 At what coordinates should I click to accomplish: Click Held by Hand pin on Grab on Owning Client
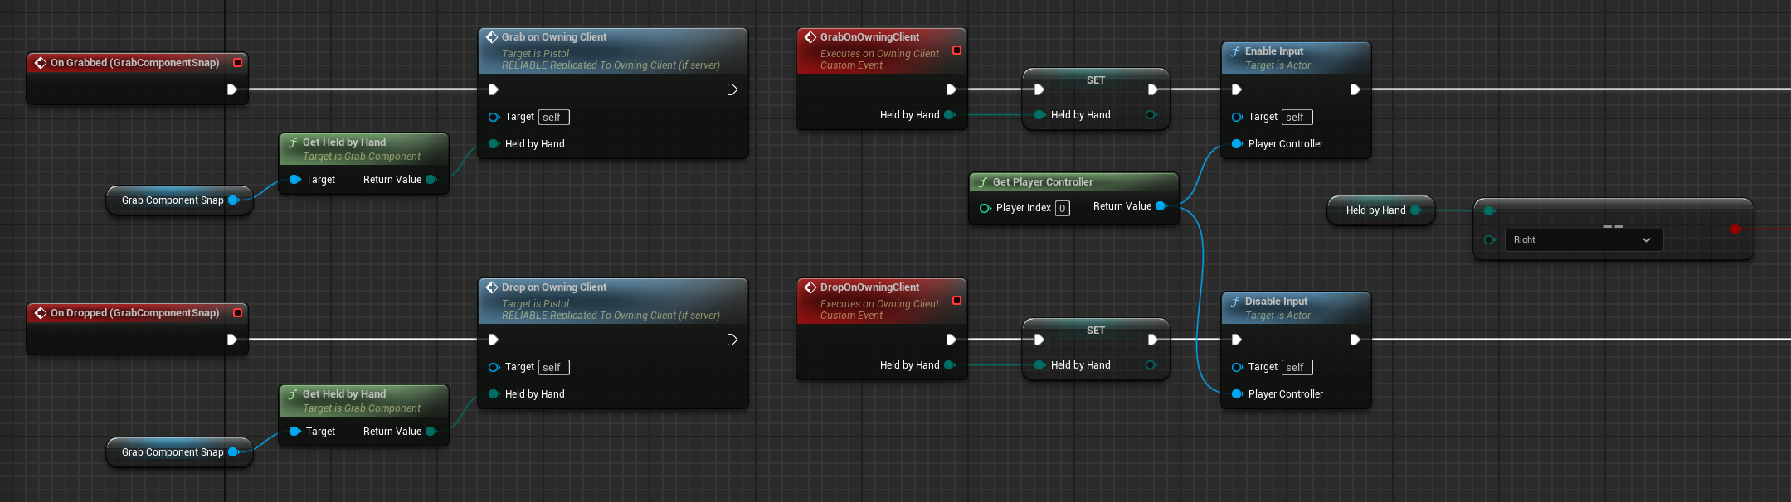[494, 144]
